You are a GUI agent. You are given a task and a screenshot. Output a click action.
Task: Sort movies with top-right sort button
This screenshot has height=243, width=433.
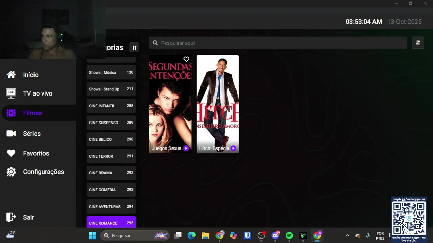click(418, 43)
